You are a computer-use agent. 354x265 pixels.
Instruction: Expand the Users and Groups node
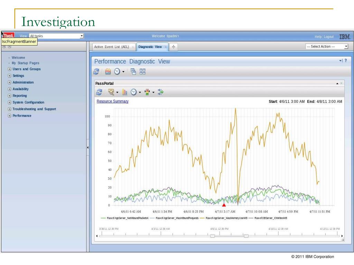click(9, 69)
